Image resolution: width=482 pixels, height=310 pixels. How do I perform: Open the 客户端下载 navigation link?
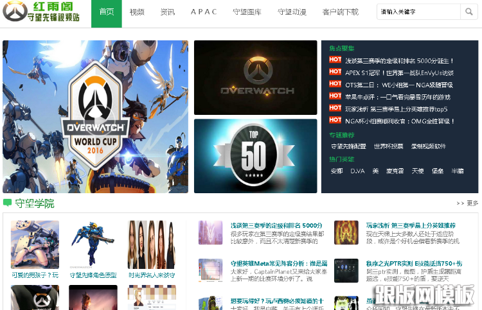tap(340, 12)
